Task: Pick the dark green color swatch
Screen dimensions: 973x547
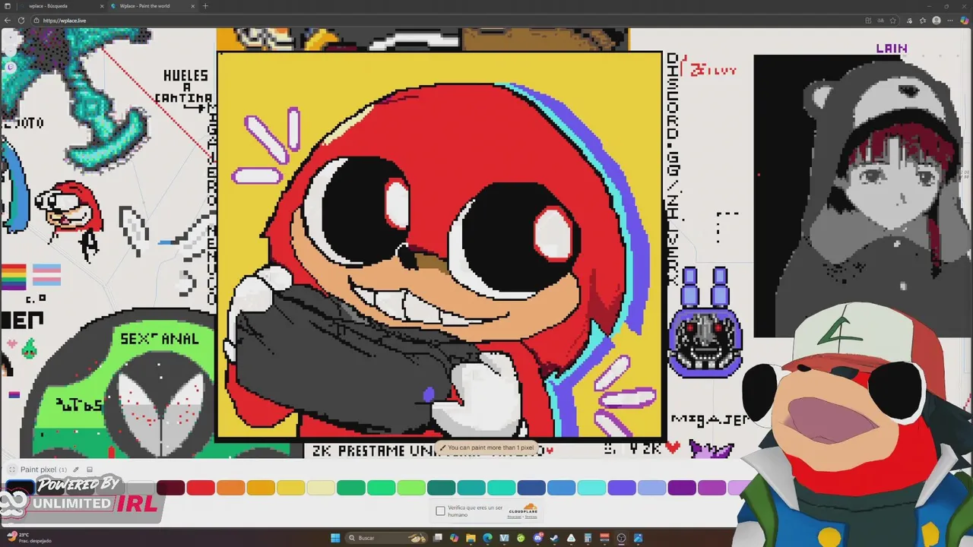Action: (351, 488)
